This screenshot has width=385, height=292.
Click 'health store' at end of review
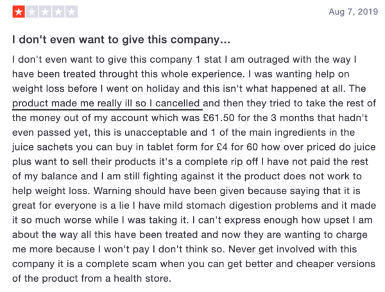click(142, 279)
